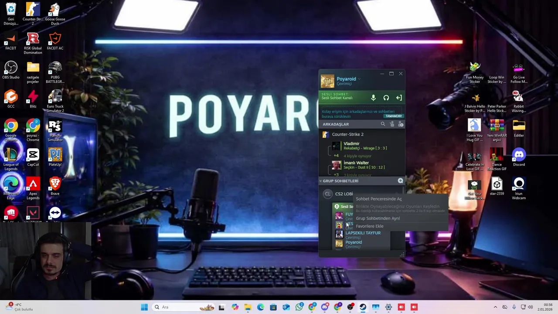558x314 pixels.
Task: Show hidden system tray icons
Action: point(495,307)
